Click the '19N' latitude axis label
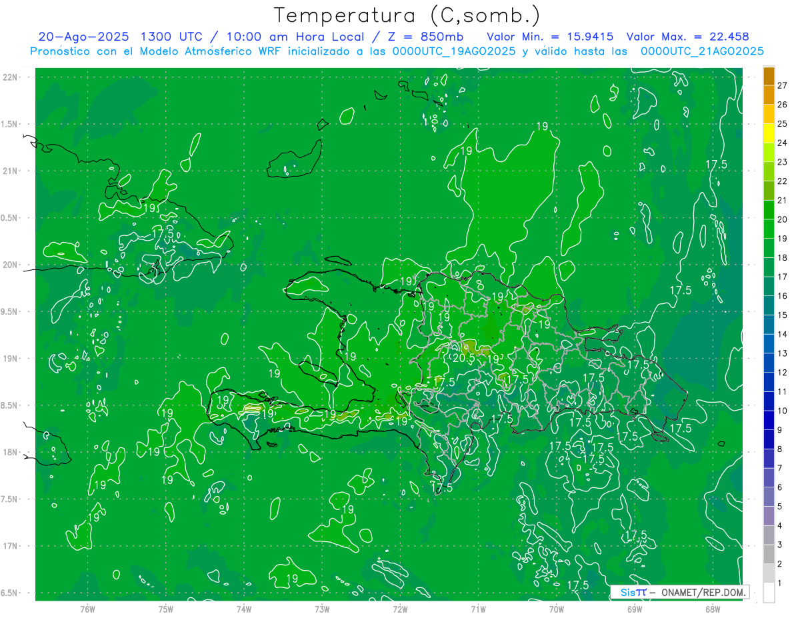The width and height of the screenshot is (800, 618). pyautogui.click(x=10, y=359)
